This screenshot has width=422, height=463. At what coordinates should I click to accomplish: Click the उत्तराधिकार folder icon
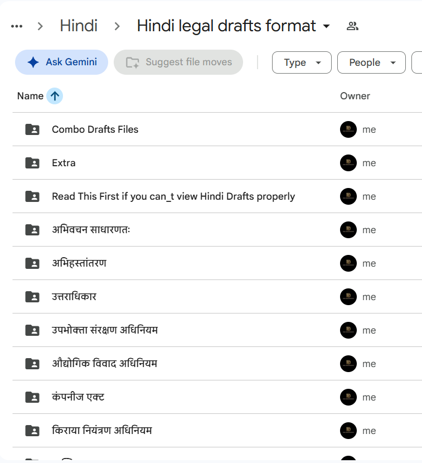tap(32, 297)
